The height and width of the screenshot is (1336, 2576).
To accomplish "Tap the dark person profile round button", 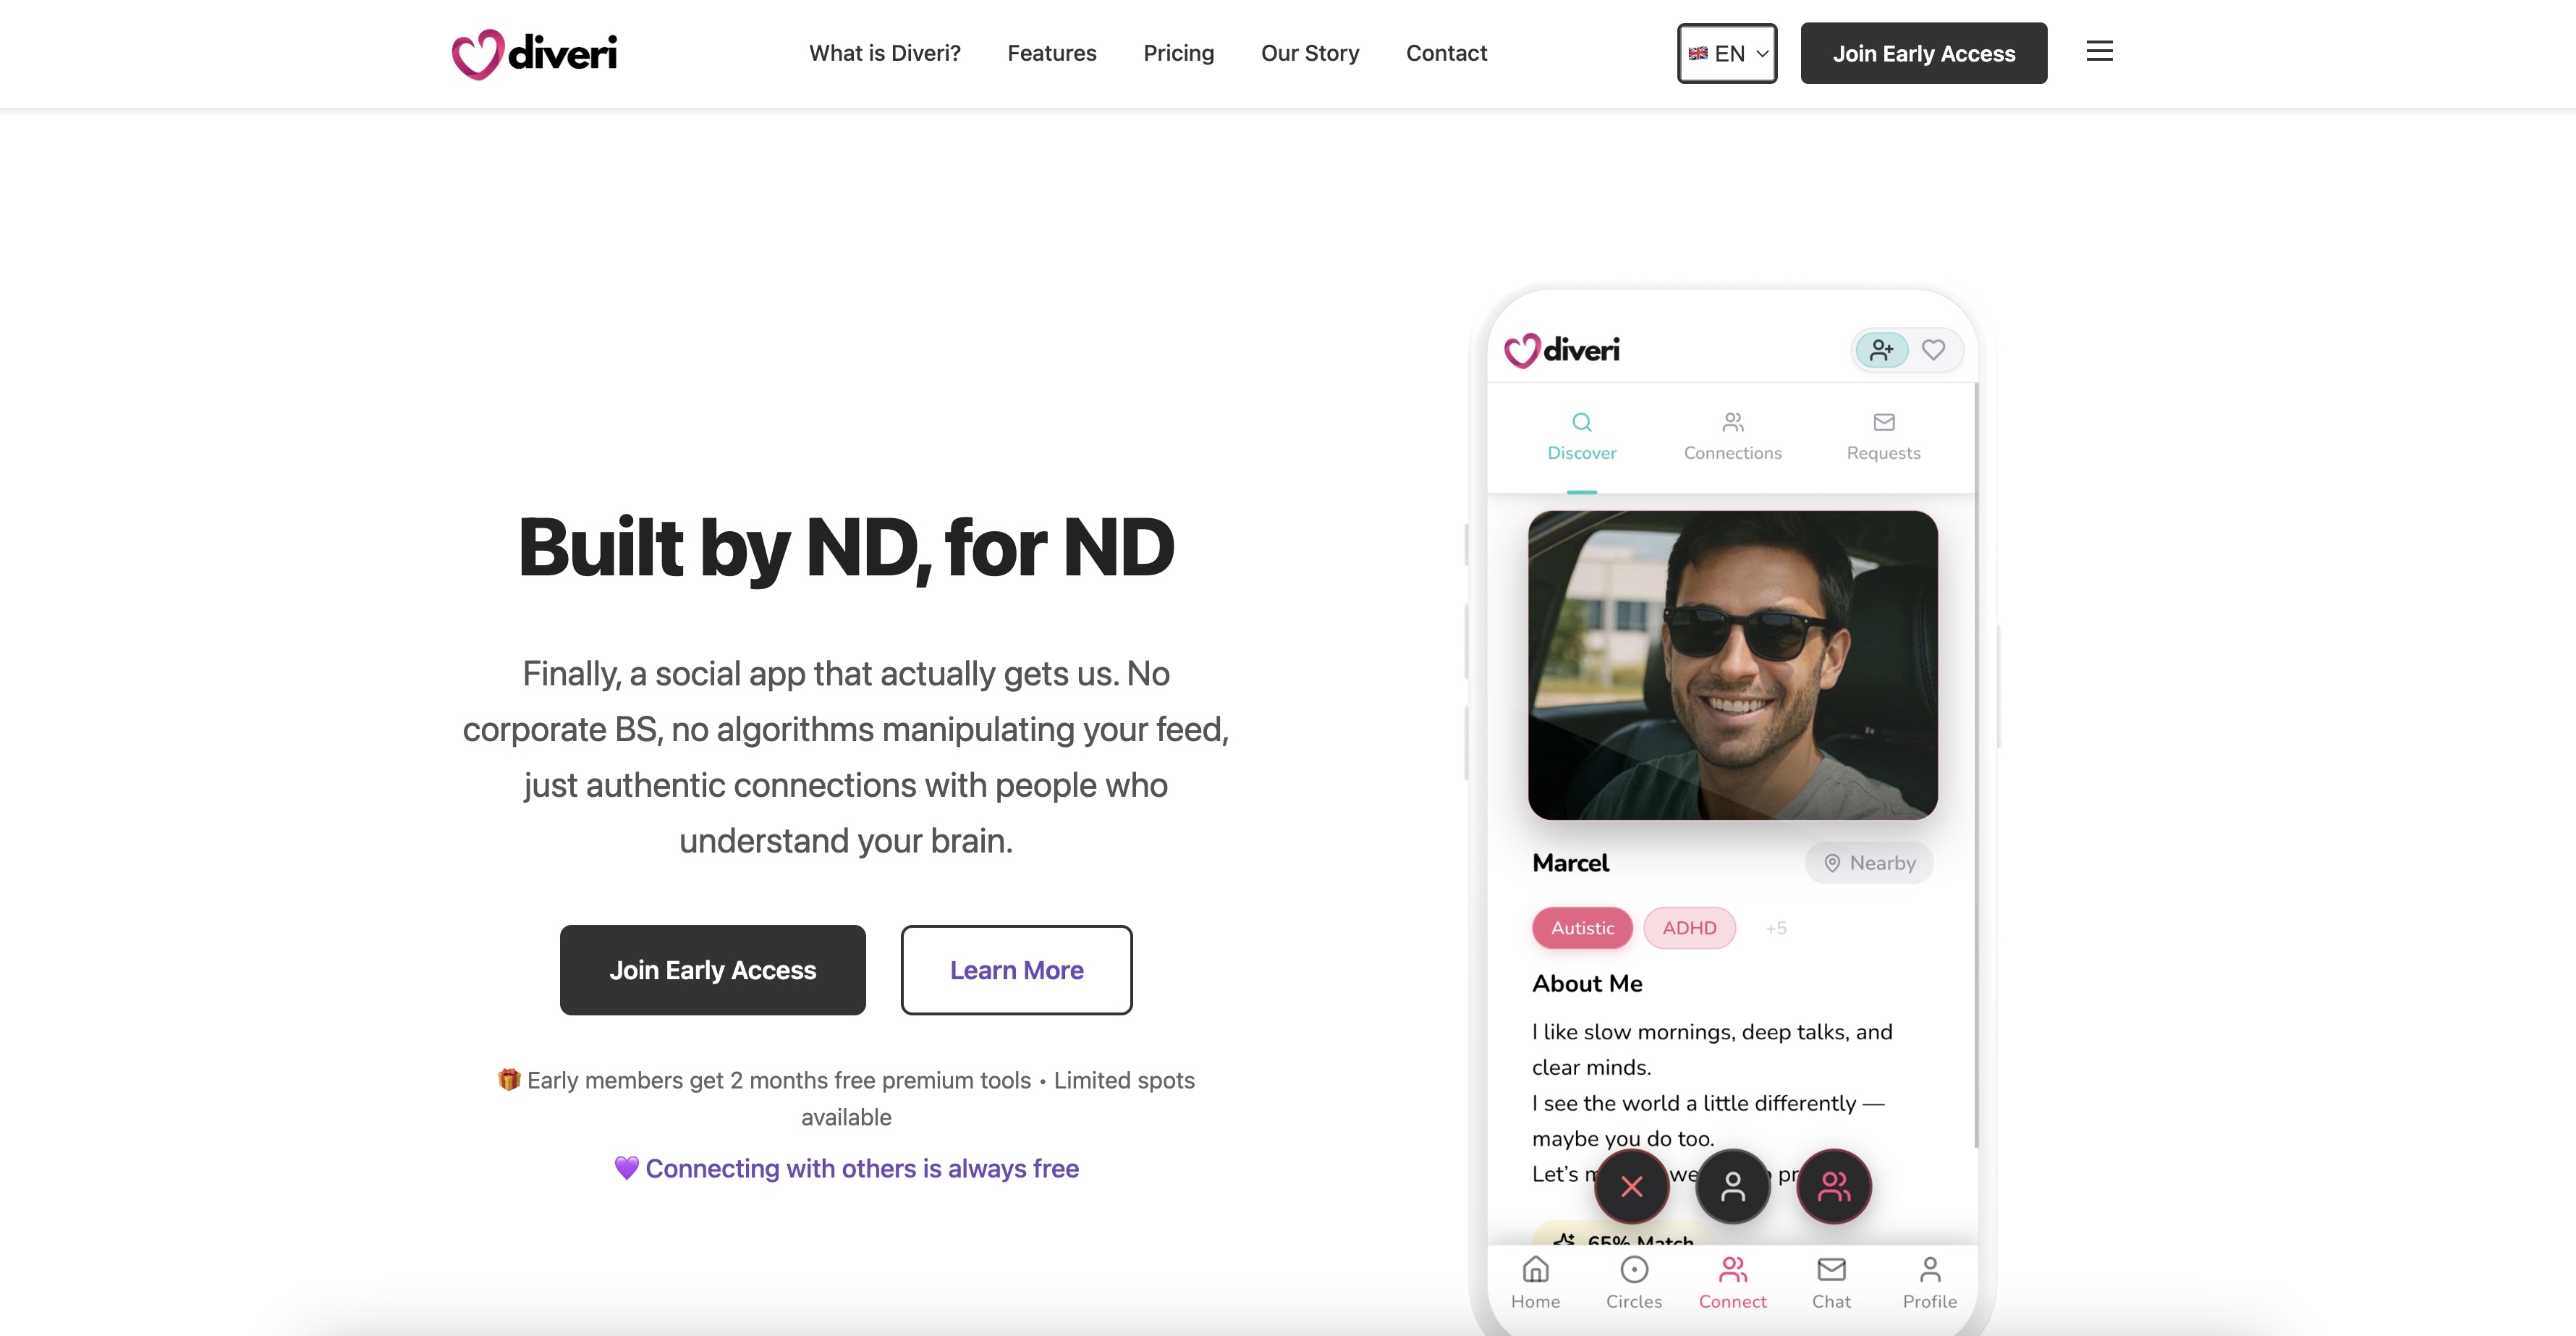I will point(1732,1187).
